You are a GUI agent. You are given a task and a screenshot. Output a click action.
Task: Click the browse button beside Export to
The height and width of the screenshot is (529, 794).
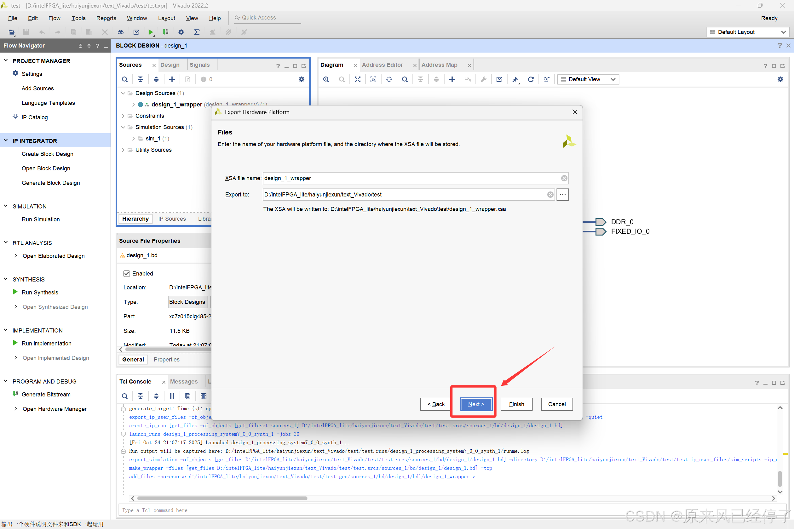pos(562,195)
